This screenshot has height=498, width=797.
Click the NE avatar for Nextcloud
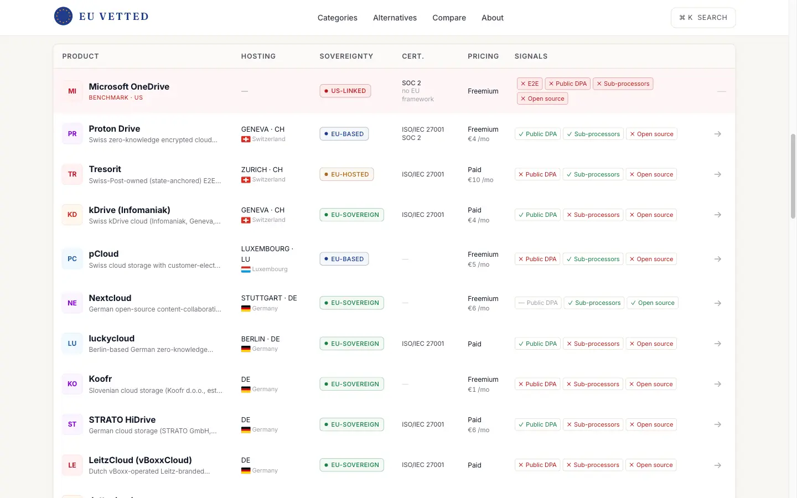pos(72,303)
